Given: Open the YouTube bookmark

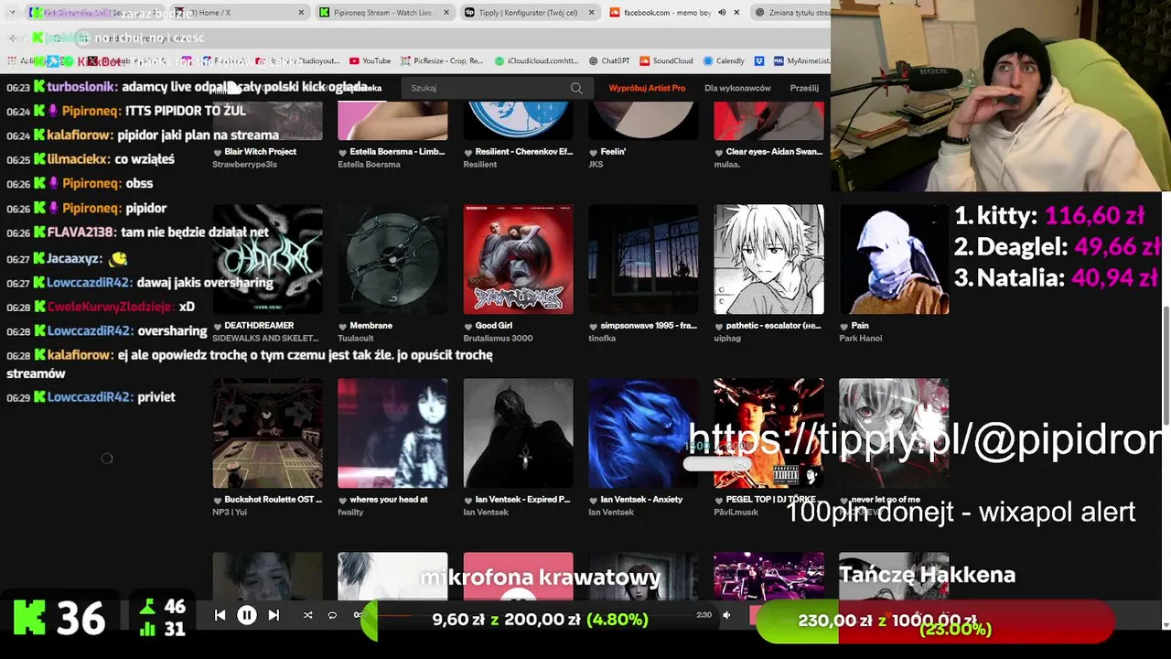Looking at the screenshot, I should click(x=371, y=61).
